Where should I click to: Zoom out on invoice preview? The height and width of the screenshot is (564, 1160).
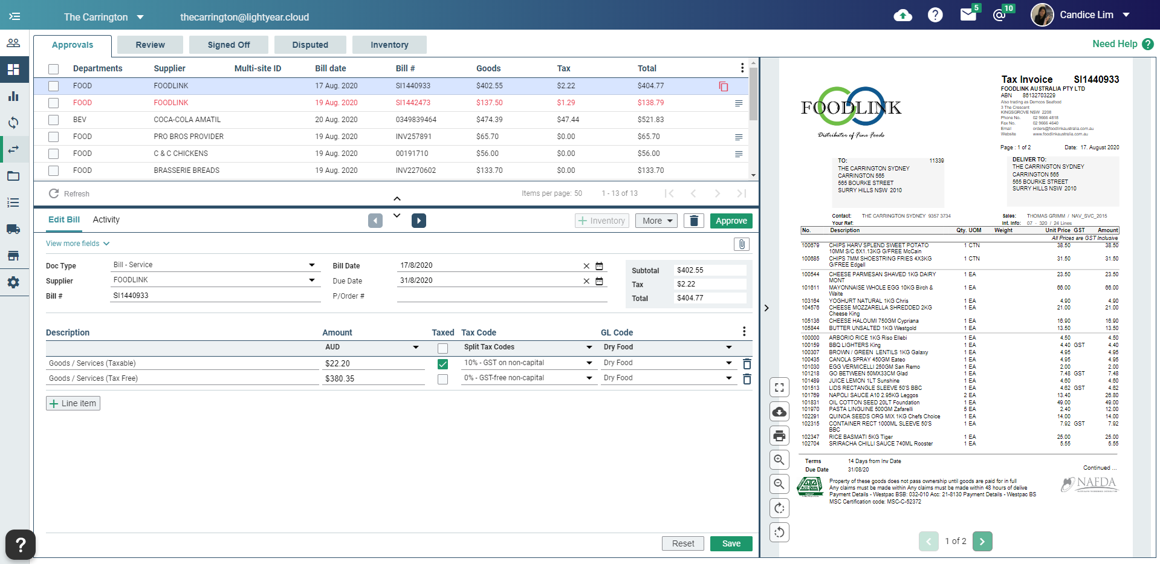point(779,484)
